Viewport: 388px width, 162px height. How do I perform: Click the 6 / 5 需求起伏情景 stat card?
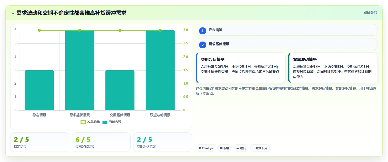[x=101, y=142]
